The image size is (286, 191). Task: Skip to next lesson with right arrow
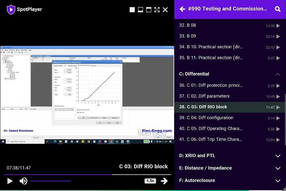point(164,181)
